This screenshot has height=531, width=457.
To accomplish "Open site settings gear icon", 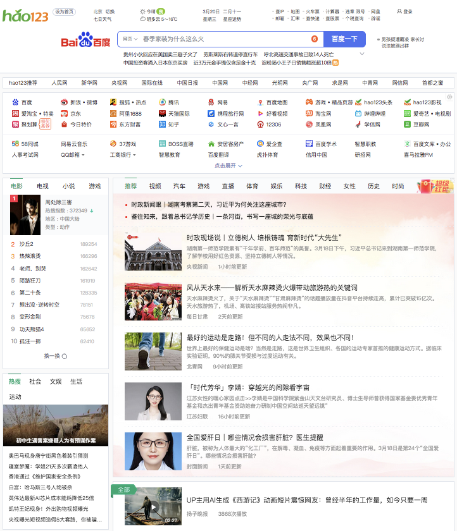I will [x=449, y=97].
